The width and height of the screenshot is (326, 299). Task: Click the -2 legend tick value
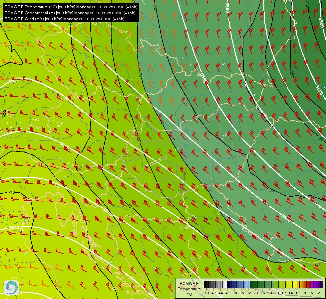(318, 293)
